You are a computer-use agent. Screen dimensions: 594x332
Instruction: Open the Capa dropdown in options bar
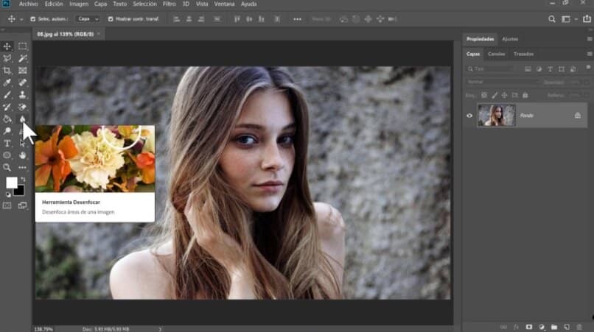point(88,19)
